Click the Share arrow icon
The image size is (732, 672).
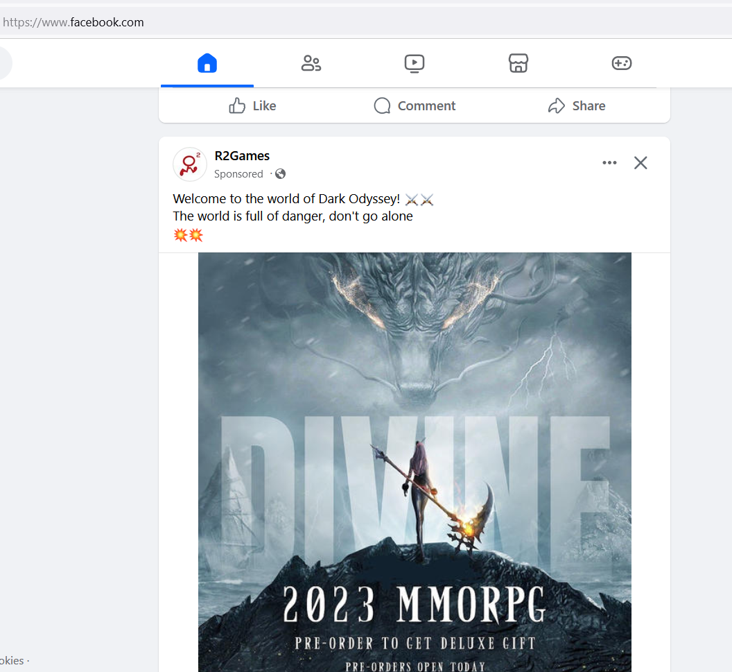556,105
